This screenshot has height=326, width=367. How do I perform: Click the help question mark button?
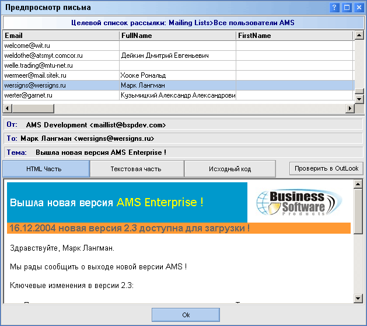pyautogui.click(x=334, y=8)
